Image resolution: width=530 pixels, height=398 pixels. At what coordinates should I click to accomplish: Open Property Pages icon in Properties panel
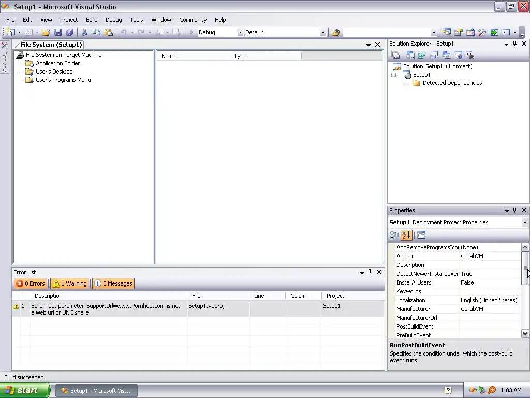421,235
